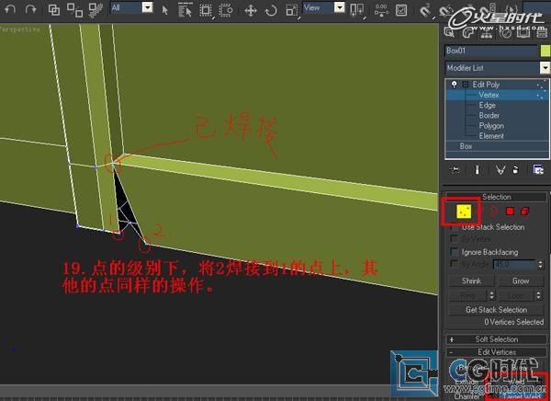Switch to the Motion command panel tab
This screenshot has width=551, height=401.
(505, 33)
